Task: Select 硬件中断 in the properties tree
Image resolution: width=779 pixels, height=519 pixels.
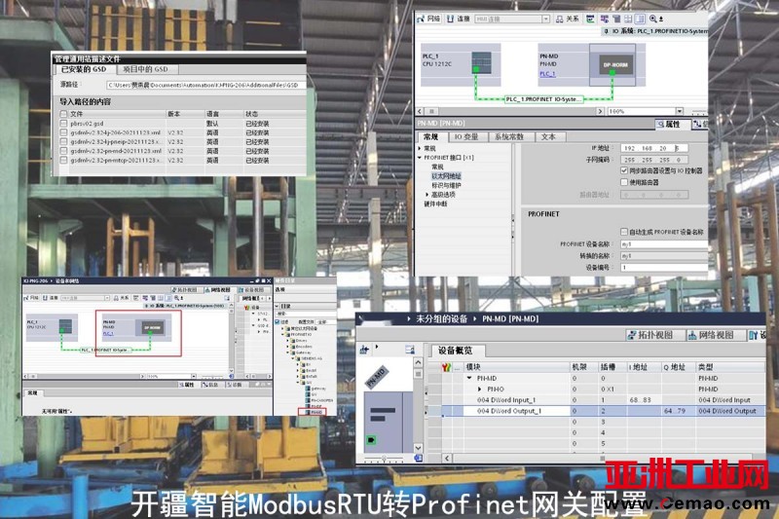Action: click(435, 204)
